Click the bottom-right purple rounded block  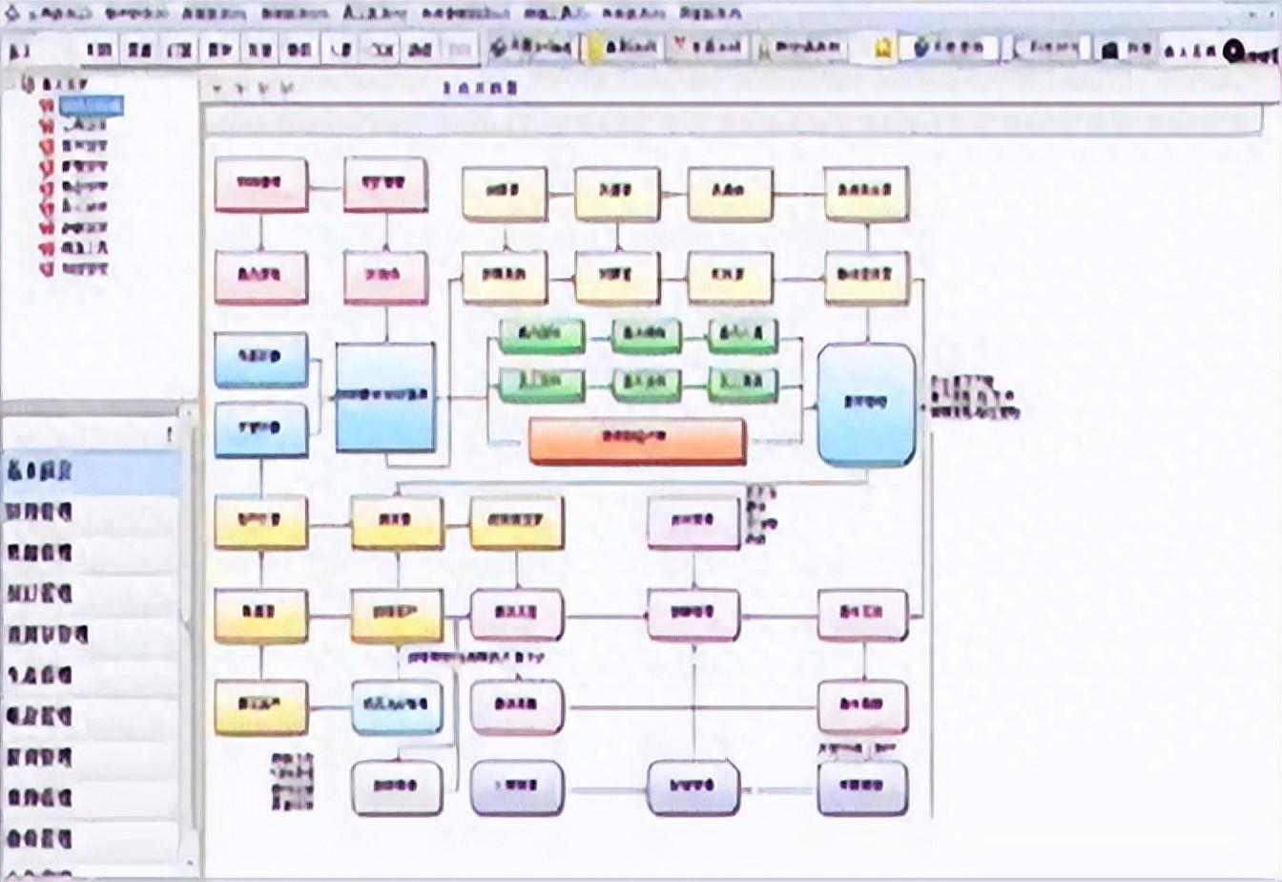tap(862, 787)
